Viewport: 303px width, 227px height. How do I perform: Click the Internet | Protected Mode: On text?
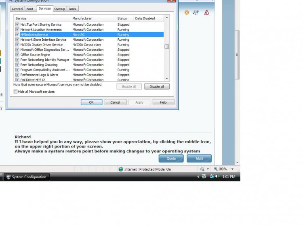click(x=147, y=169)
